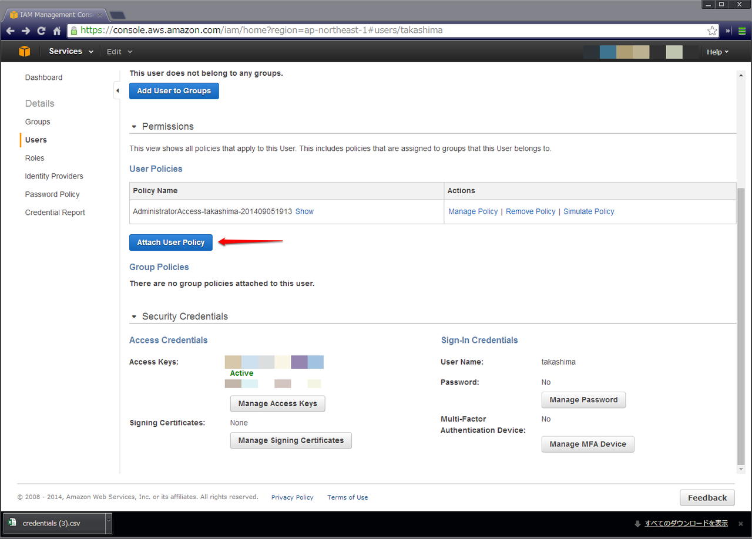Collapse the Permissions section
This screenshot has height=539, width=752.
click(134, 127)
